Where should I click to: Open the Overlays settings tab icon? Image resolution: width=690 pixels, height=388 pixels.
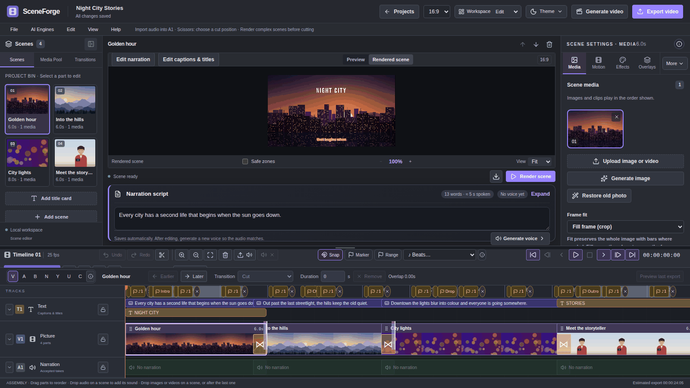click(x=647, y=63)
